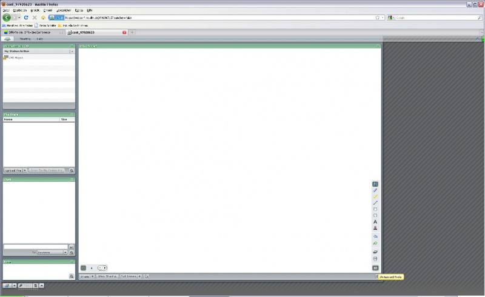The width and height of the screenshot is (485, 297).
Task: Select the whiteboard Eraser tool
Action: (x=375, y=252)
